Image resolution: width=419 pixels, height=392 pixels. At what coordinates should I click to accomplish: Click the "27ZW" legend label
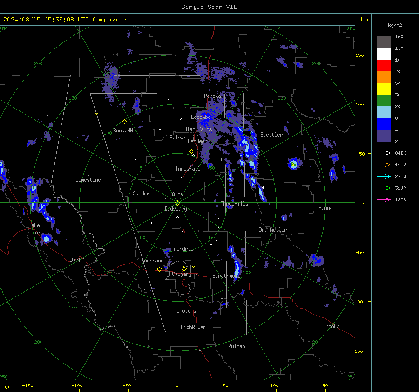400,177
